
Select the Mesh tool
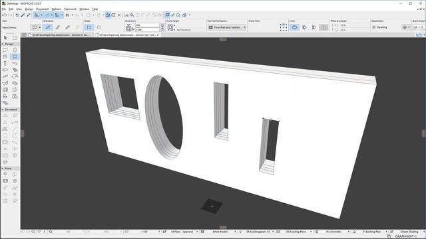(5, 104)
